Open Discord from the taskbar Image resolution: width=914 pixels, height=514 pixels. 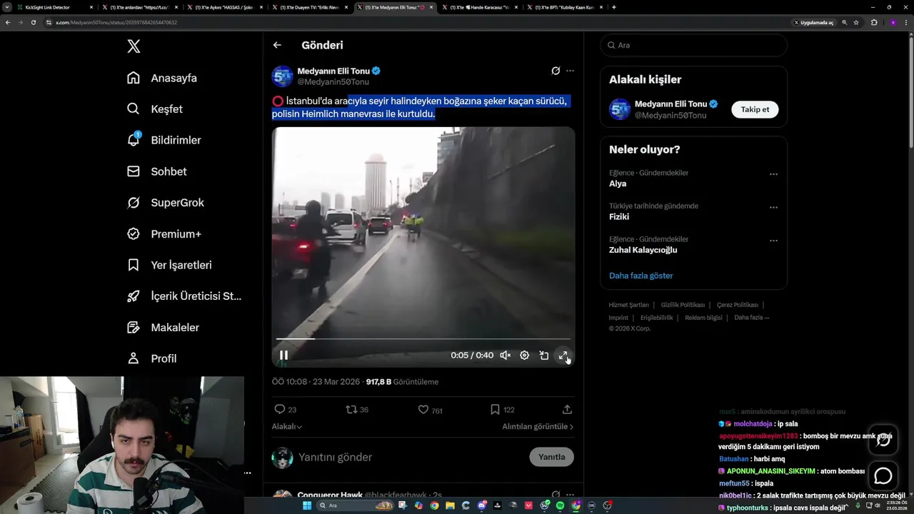(482, 505)
